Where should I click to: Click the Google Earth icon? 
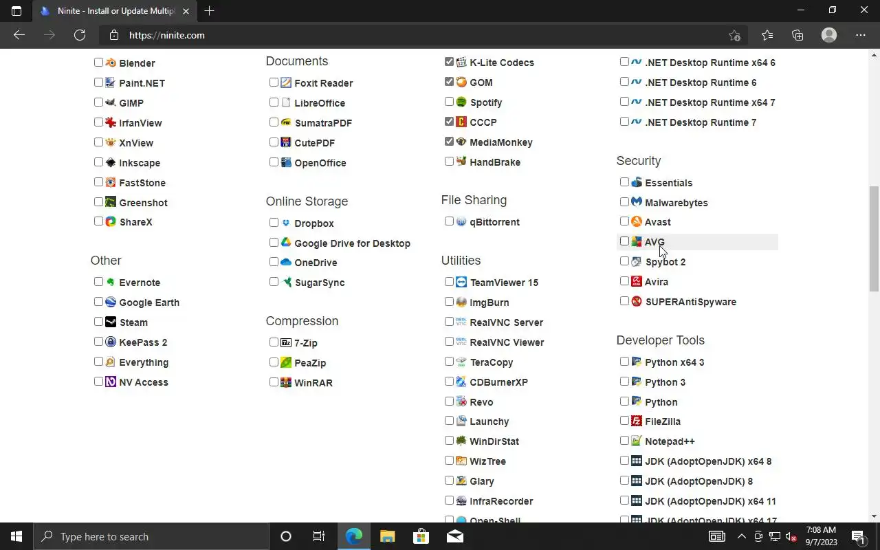pyautogui.click(x=110, y=302)
